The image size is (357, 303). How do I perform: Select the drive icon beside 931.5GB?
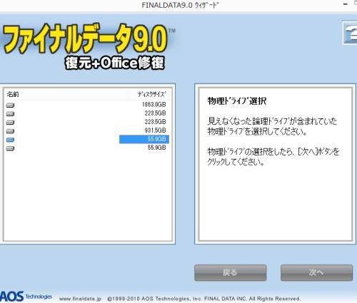click(x=10, y=131)
